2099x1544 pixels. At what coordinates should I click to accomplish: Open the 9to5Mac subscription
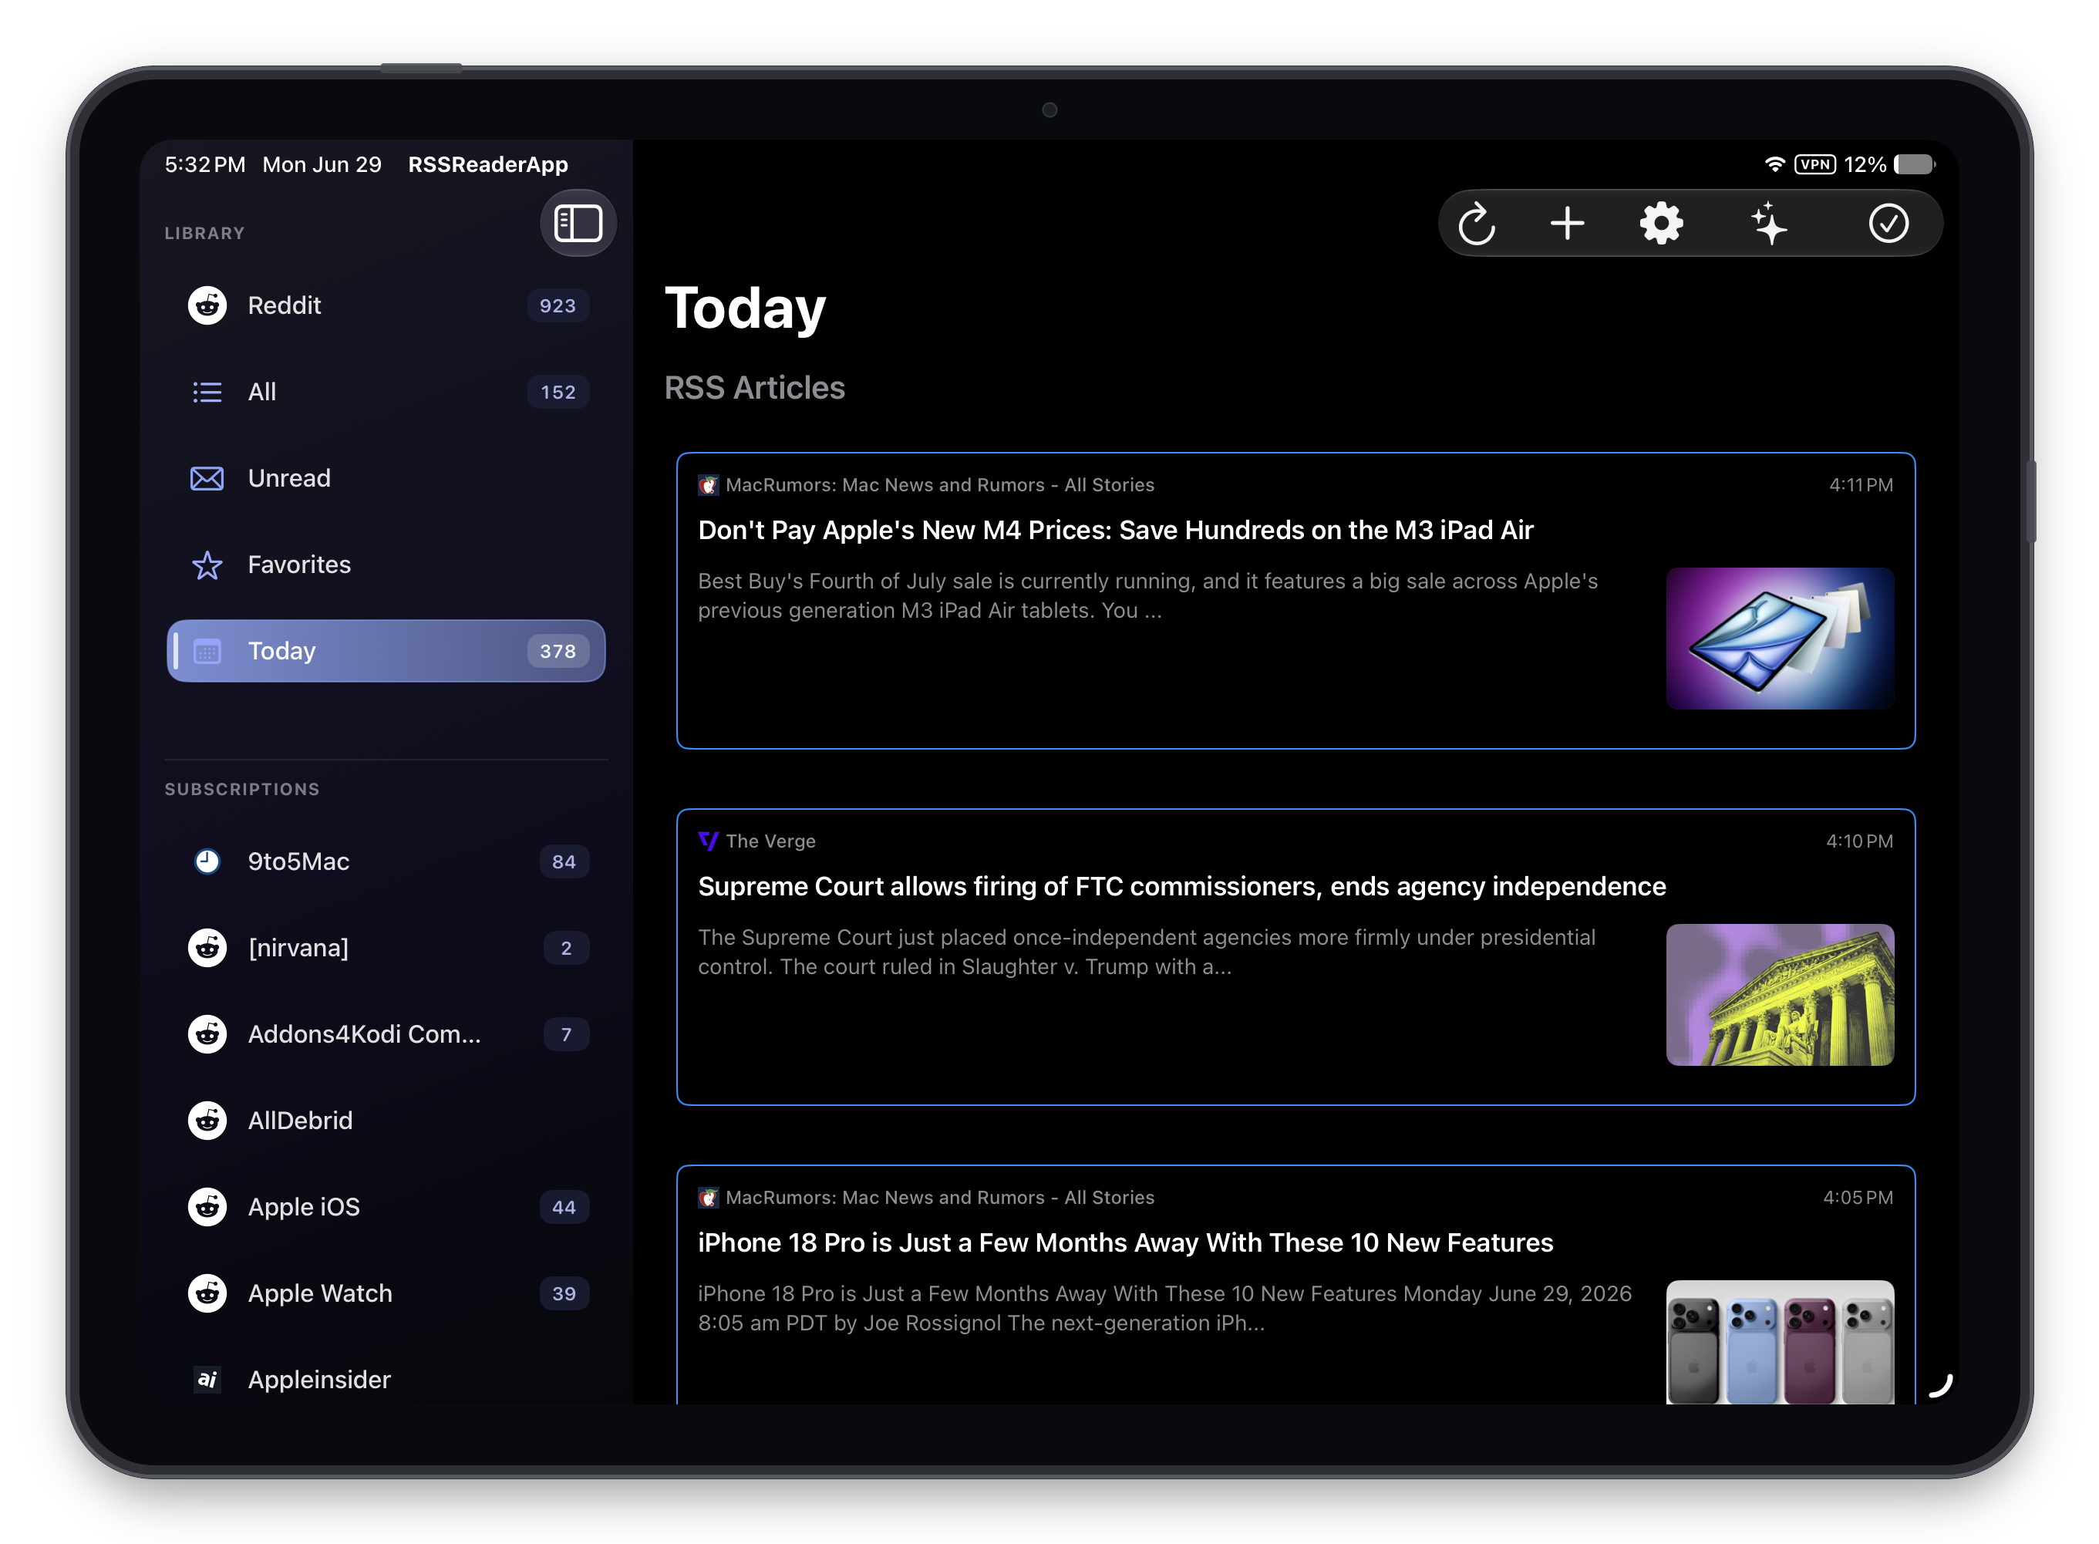pos(386,861)
